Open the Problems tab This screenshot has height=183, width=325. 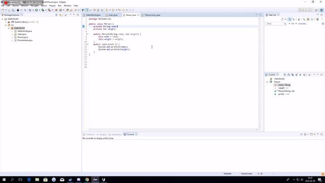point(89,134)
